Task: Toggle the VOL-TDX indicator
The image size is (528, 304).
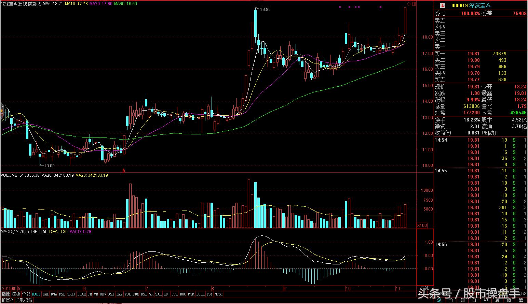Action: coord(132,294)
